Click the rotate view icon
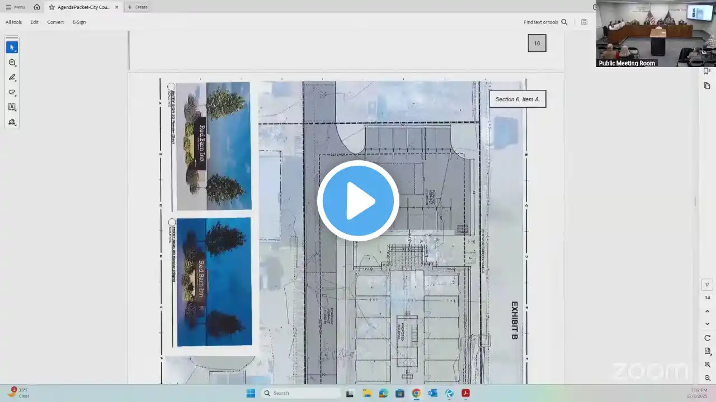Image resolution: width=716 pixels, height=402 pixels. click(x=707, y=338)
